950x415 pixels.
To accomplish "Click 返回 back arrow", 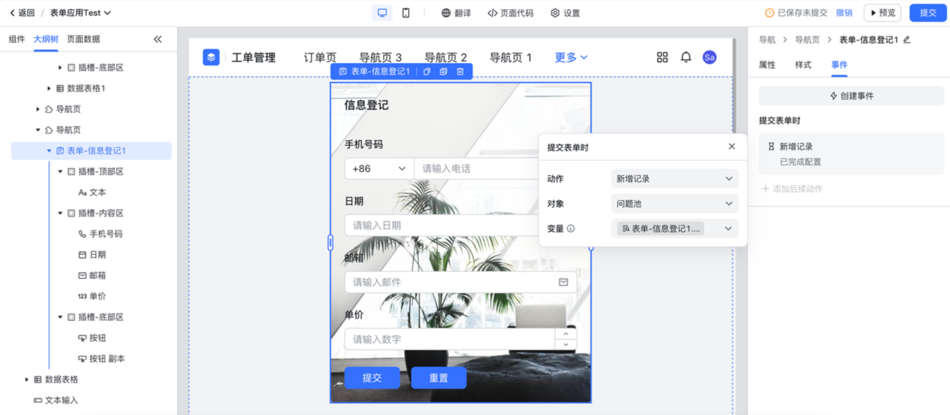I will pos(22,13).
